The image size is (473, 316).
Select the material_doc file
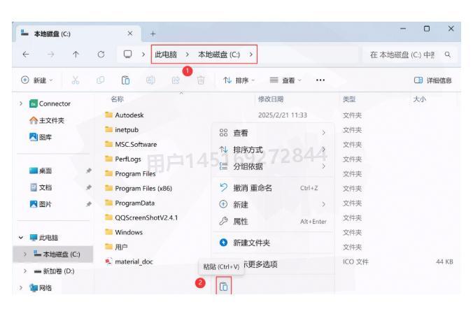coord(129,261)
